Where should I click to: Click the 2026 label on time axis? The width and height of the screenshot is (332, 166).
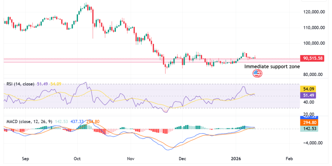[237, 159]
